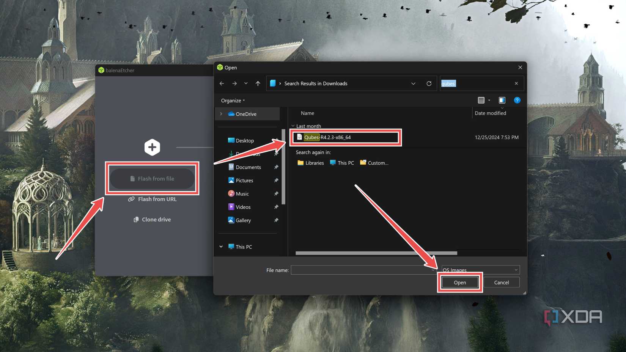The height and width of the screenshot is (352, 626).
Task: Click Search Results in Downloads address bar
Action: pyautogui.click(x=316, y=83)
